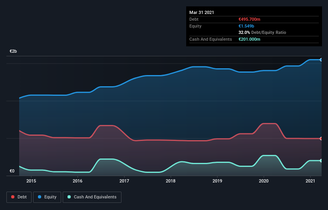This screenshot has height=210, width=328.
Task: Click the Equity label in tooltip
Action: pos(195,26)
